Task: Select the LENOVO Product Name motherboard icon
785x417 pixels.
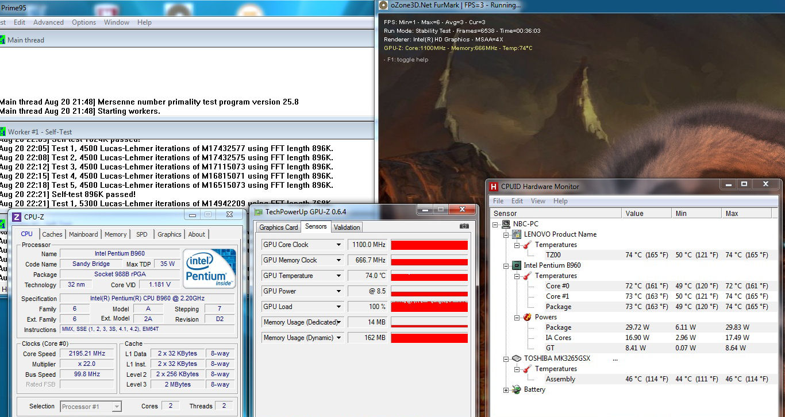Action: click(x=517, y=234)
